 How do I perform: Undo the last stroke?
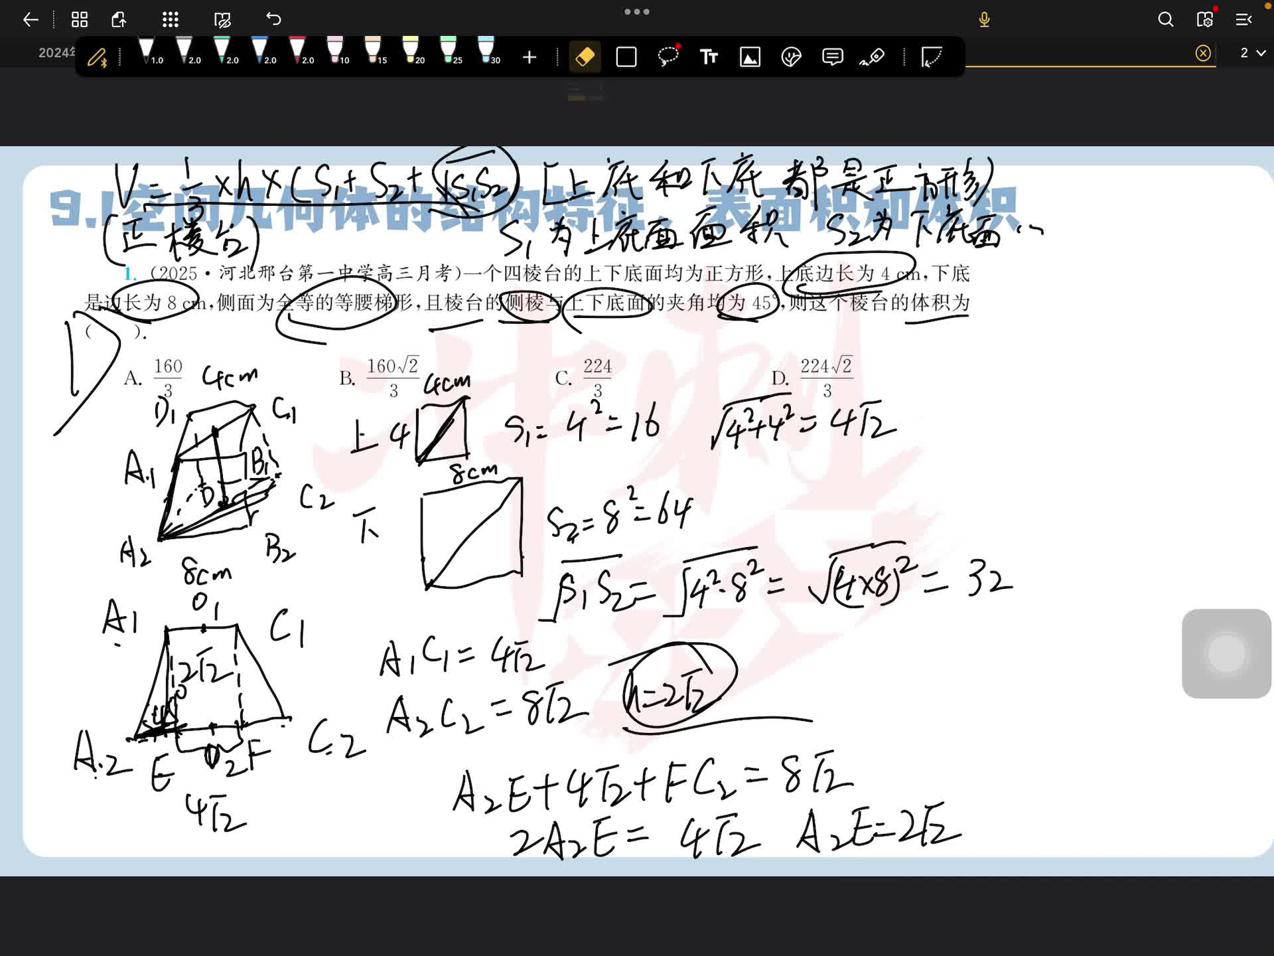273,19
